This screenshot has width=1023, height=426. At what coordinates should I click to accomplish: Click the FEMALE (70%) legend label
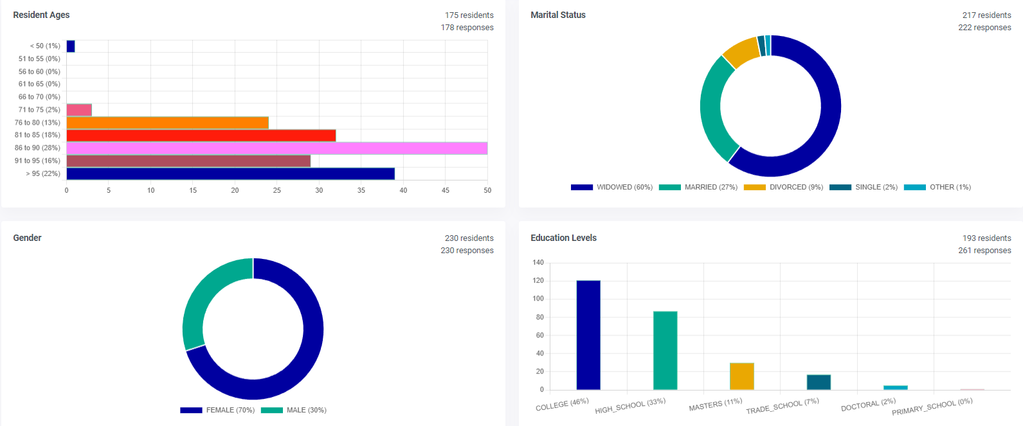click(x=230, y=411)
